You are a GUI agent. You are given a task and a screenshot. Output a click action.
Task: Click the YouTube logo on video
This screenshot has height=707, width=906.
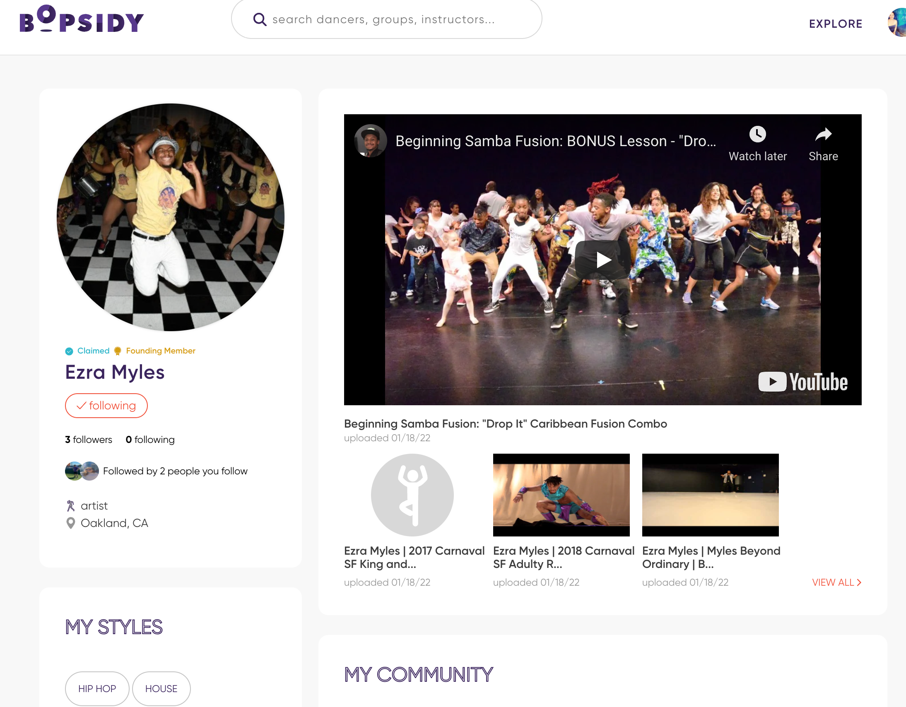(x=803, y=382)
